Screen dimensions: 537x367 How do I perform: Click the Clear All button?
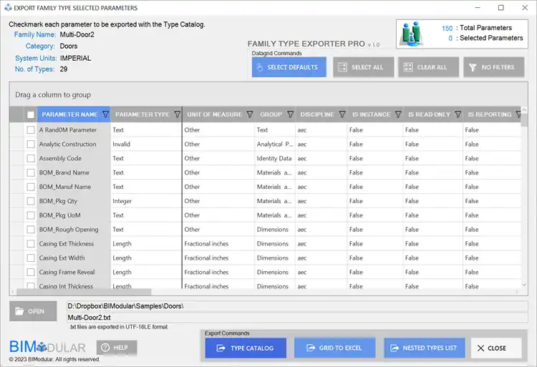[428, 67]
